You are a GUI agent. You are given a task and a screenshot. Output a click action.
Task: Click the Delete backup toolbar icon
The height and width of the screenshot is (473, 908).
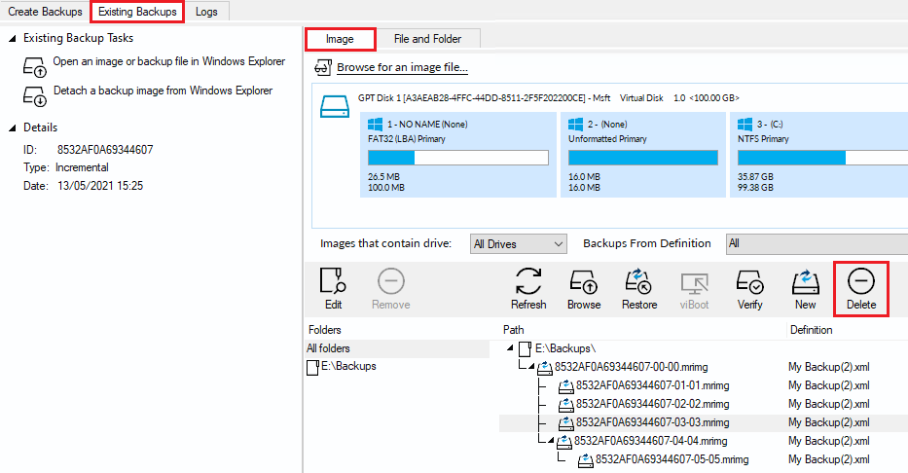click(x=861, y=288)
